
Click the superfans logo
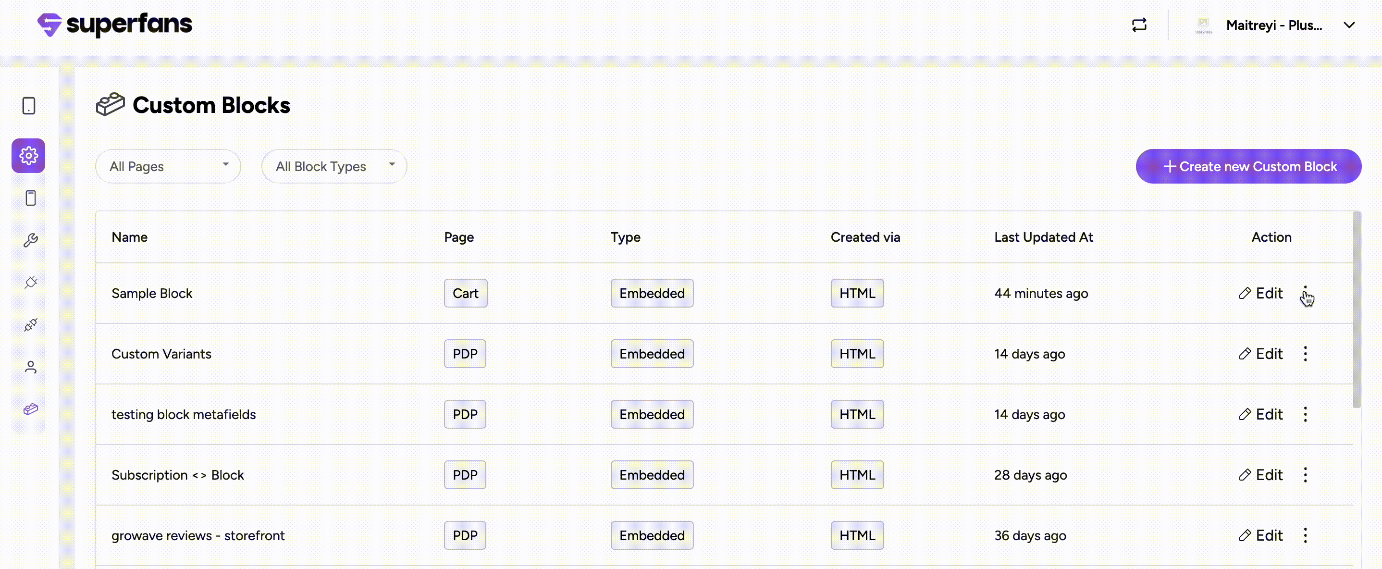[x=114, y=25]
